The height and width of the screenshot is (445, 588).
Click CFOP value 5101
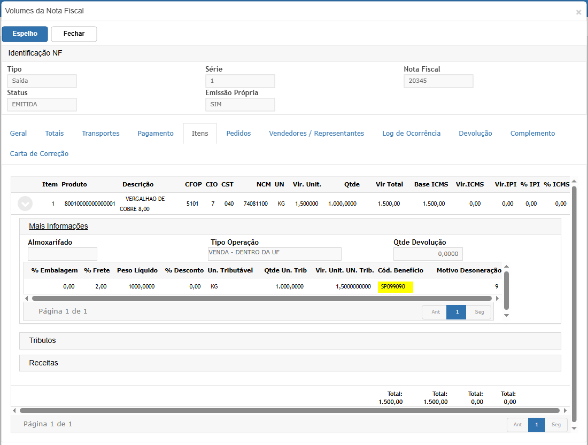coord(192,204)
